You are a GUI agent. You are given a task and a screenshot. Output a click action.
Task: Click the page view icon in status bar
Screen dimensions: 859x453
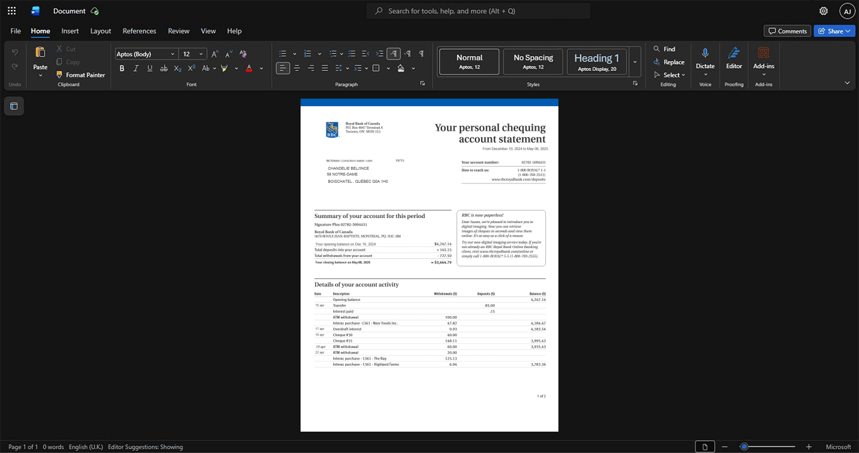[705, 447]
